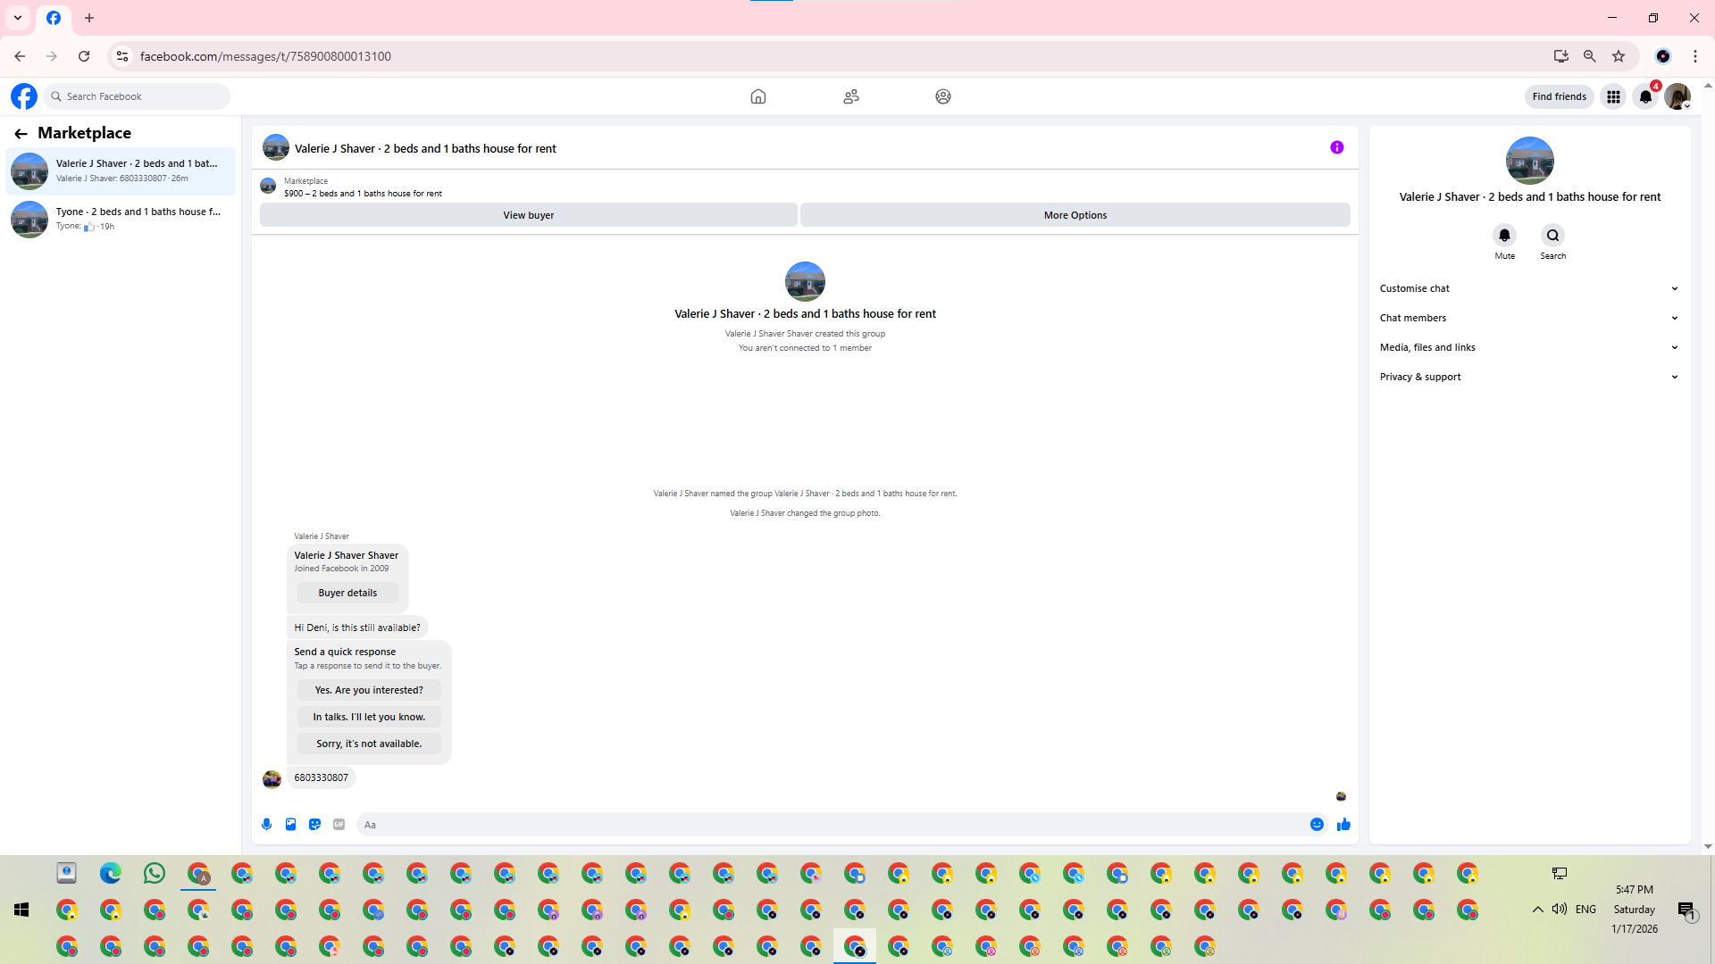This screenshot has width=1715, height=964.
Task: Attach a file using the image icon
Action: (x=290, y=825)
